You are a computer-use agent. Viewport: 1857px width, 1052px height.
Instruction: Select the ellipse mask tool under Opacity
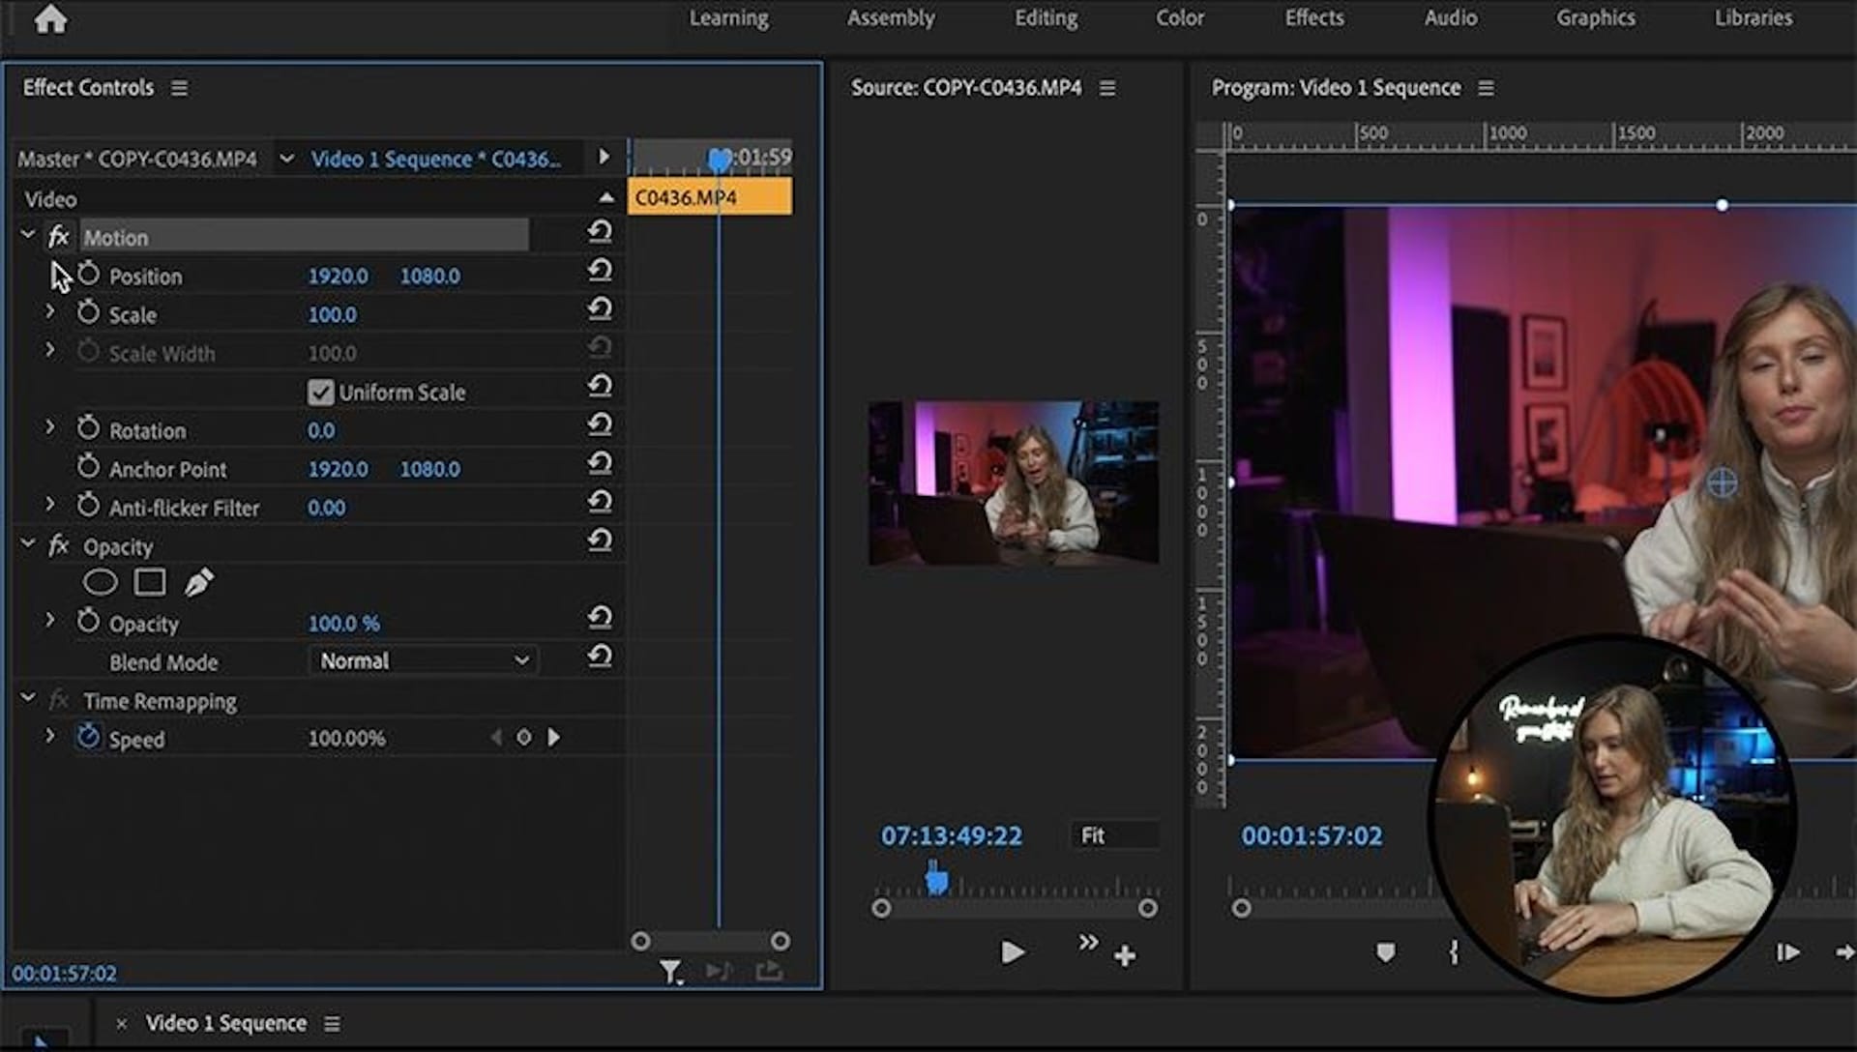(x=102, y=581)
